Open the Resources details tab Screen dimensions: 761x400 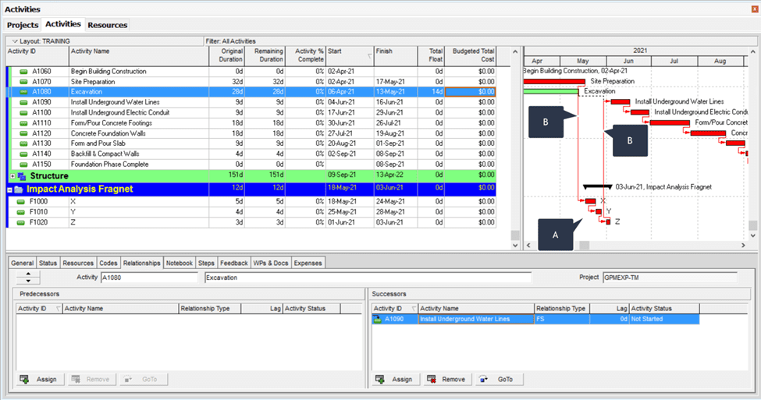click(x=78, y=263)
